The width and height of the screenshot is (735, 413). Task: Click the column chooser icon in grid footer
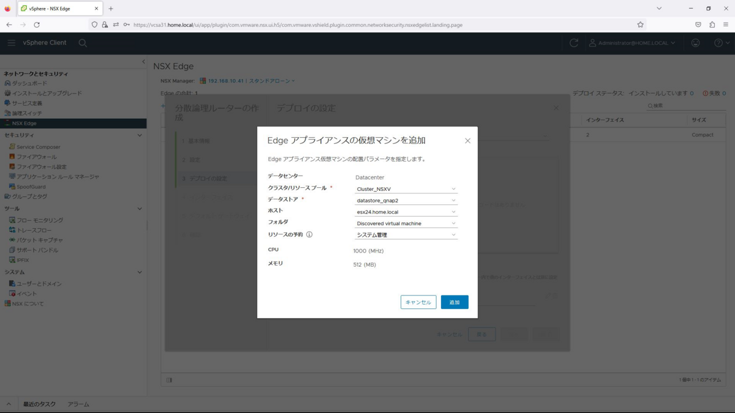coord(170,380)
